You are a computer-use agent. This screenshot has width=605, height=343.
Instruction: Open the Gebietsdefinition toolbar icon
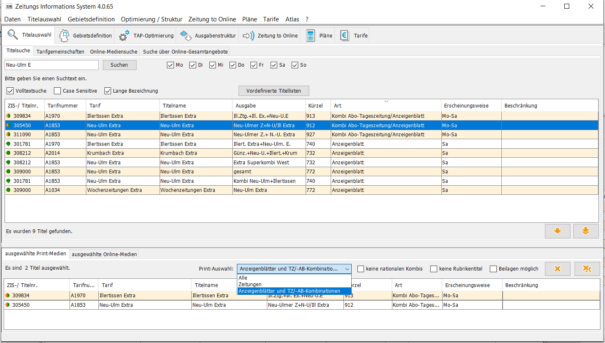64,36
